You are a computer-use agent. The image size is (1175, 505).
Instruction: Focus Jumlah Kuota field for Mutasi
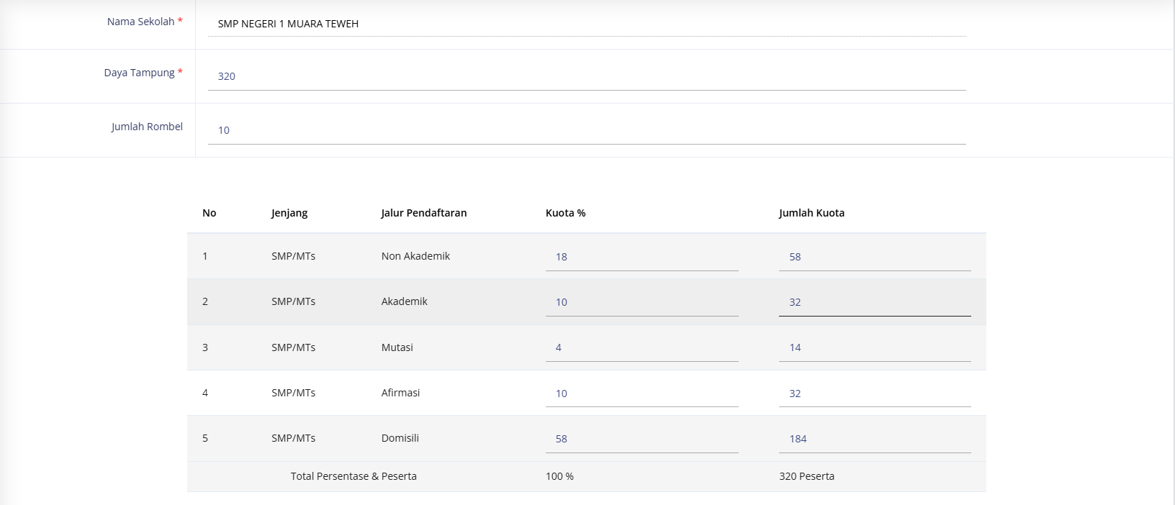click(x=874, y=347)
